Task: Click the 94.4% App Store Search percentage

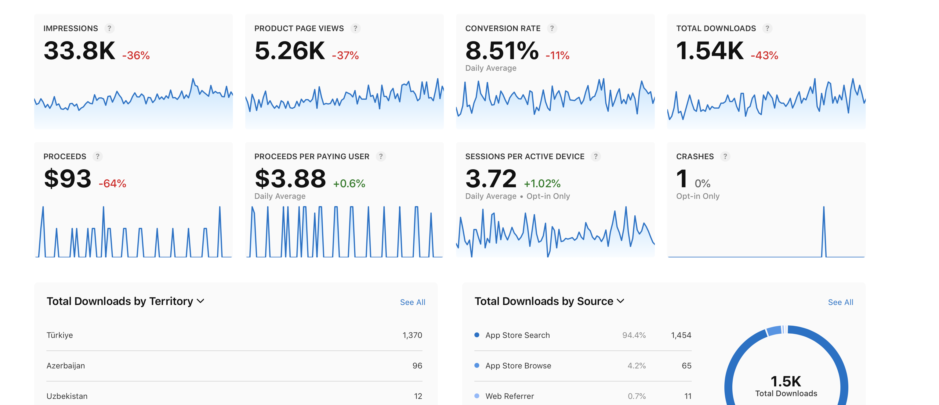Action: (634, 335)
